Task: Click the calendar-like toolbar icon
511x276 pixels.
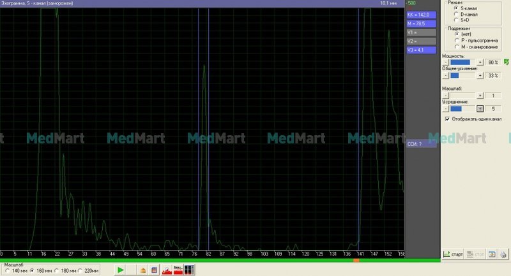Action: pyautogui.click(x=154, y=270)
